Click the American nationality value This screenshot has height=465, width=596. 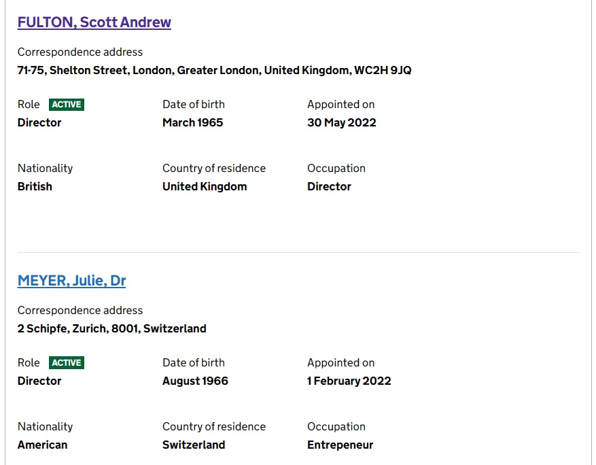pyautogui.click(x=42, y=445)
